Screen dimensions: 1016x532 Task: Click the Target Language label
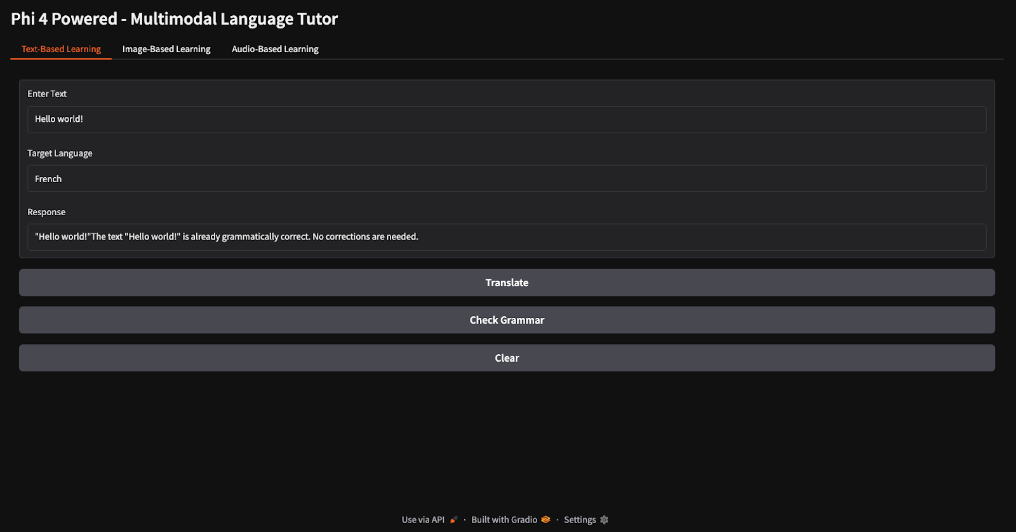point(60,153)
